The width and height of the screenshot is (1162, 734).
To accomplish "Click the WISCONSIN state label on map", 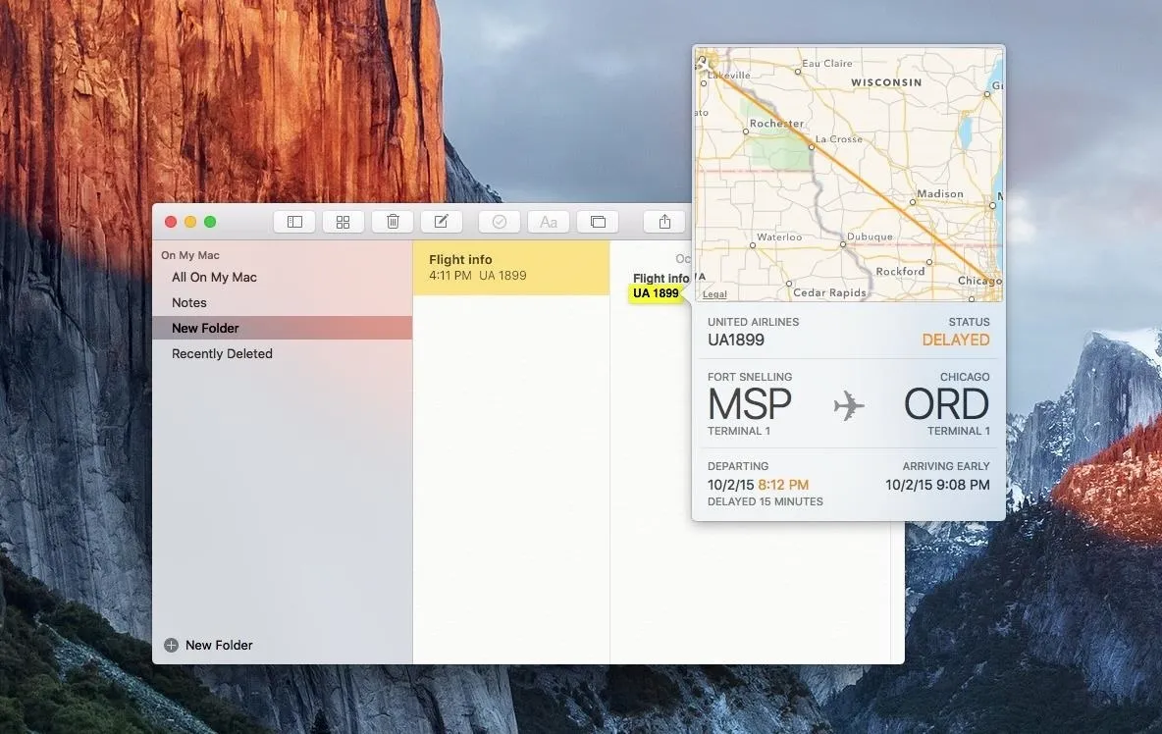I will tap(886, 82).
